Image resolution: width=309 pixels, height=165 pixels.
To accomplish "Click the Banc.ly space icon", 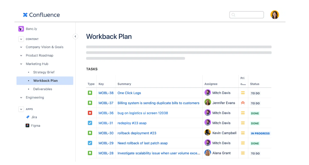I will (x=21, y=29).
